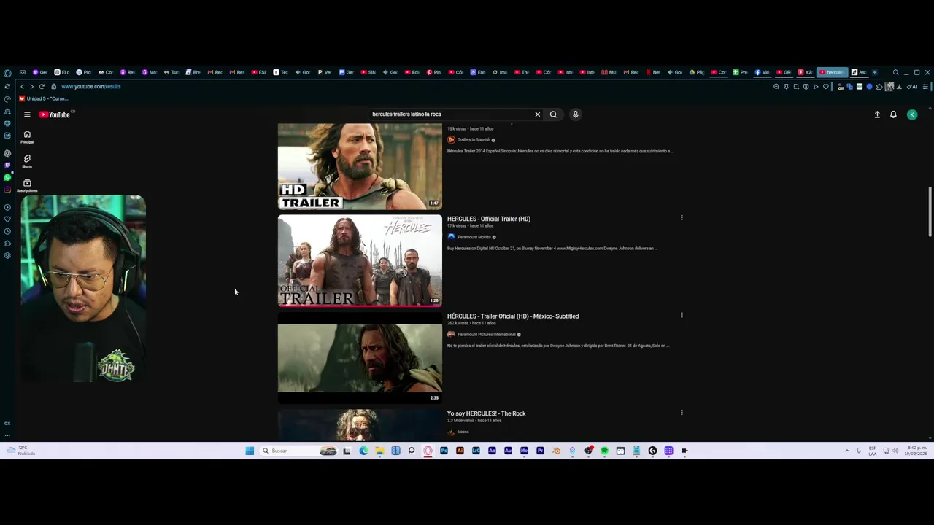Go forward in browser history
This screenshot has height=525, width=934.
click(31, 87)
